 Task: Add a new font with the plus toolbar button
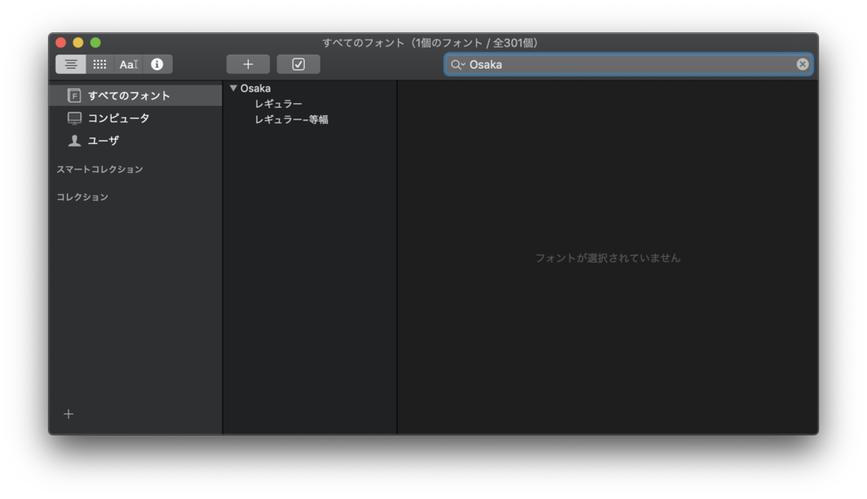coord(248,64)
